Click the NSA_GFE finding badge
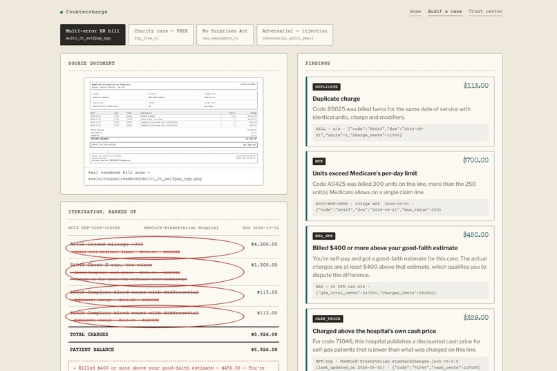The image size is (557, 371). pyautogui.click(x=324, y=236)
